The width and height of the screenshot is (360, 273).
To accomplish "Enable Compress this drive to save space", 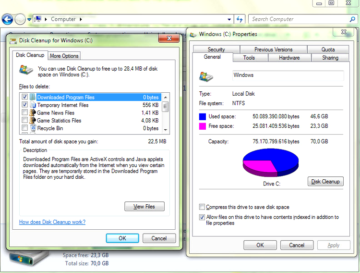I will coord(202,207).
